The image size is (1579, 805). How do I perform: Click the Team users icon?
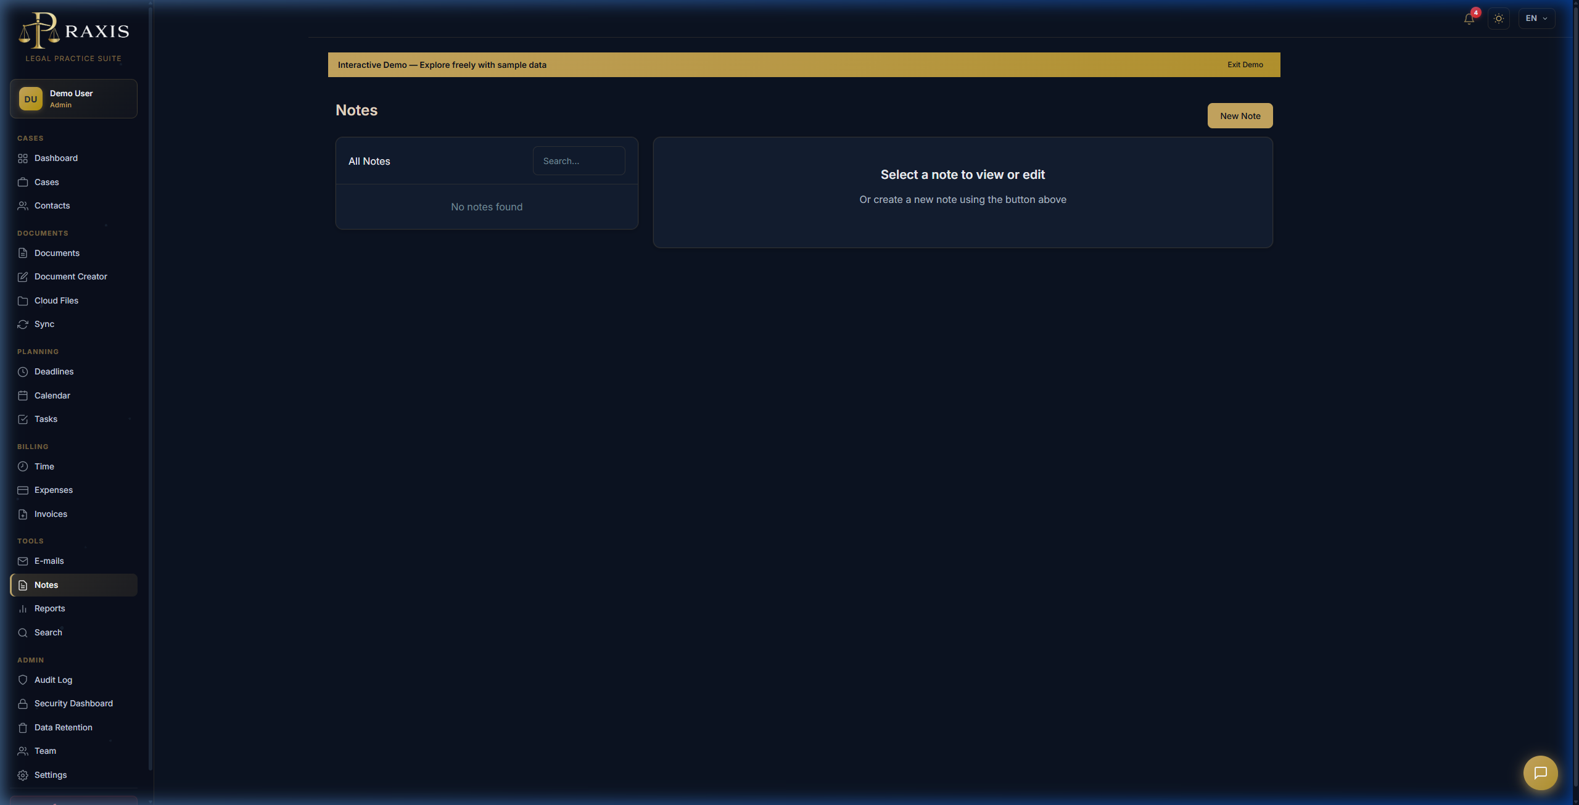pyautogui.click(x=23, y=751)
